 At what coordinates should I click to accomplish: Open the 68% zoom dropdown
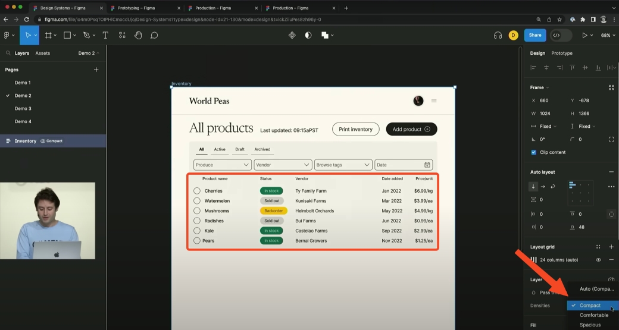[x=608, y=36]
